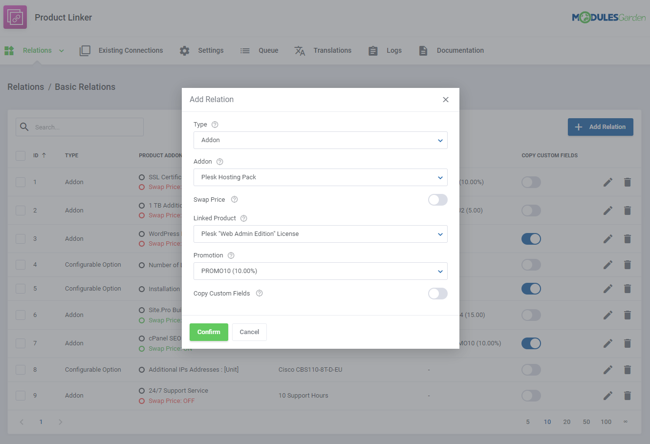Toggle Copy Custom Fields for row 8

531,370
